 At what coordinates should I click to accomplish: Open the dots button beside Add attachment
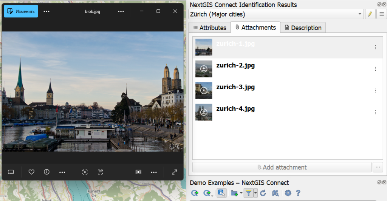coord(378,167)
